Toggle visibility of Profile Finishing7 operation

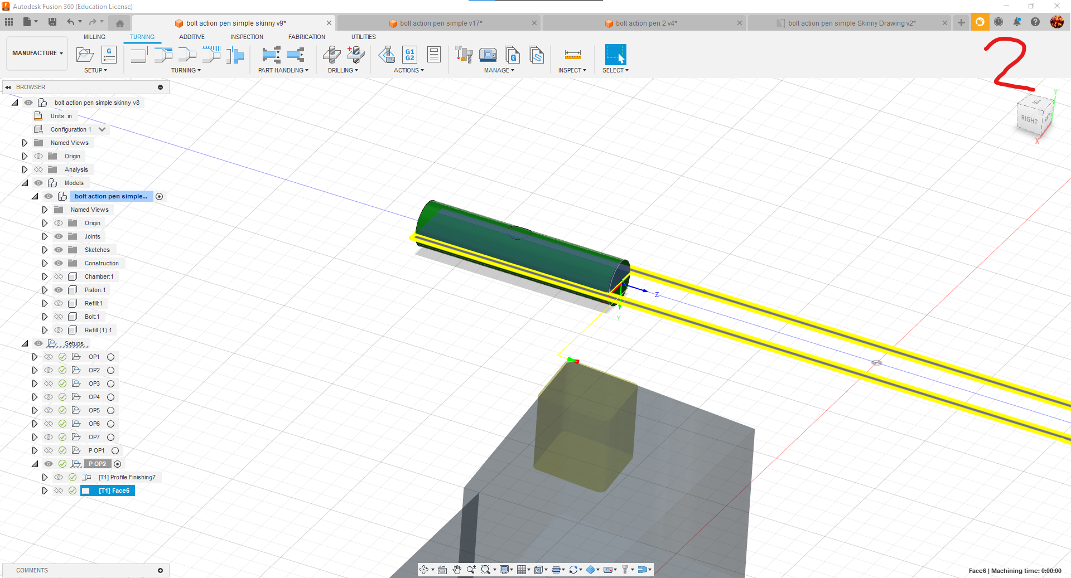pos(59,477)
